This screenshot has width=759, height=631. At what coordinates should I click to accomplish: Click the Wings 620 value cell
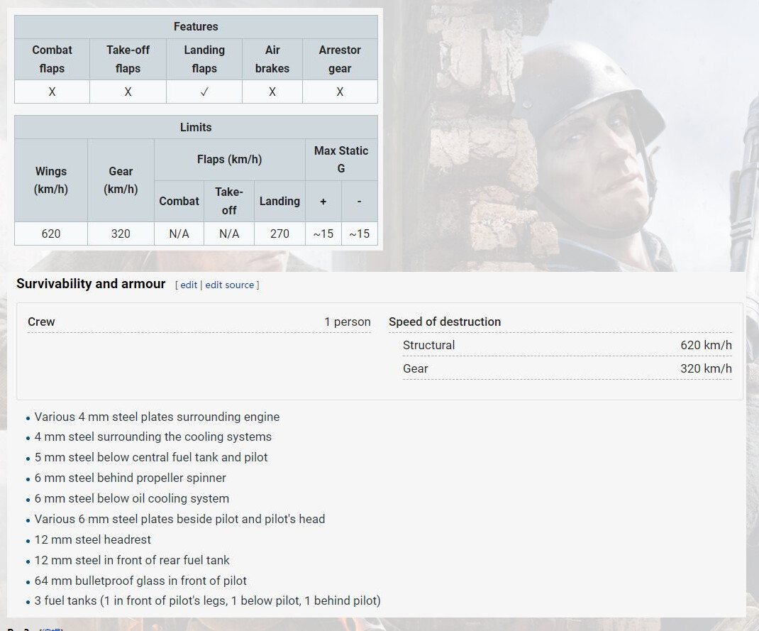click(x=51, y=234)
